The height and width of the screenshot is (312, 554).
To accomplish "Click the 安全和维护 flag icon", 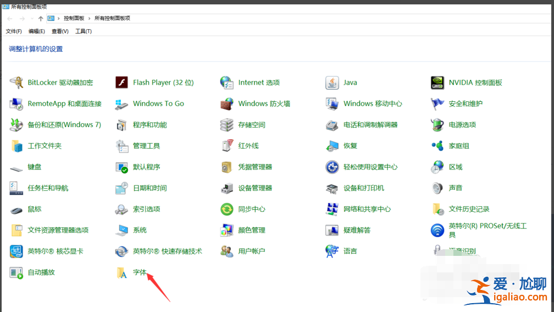I will 437,103.
